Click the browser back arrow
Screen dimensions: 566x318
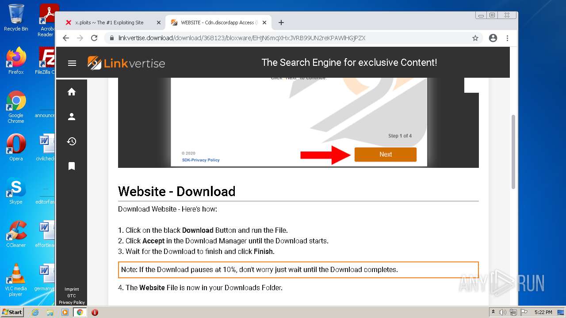(x=66, y=38)
